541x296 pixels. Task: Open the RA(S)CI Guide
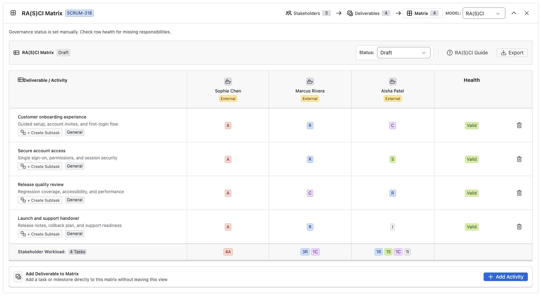coord(467,53)
